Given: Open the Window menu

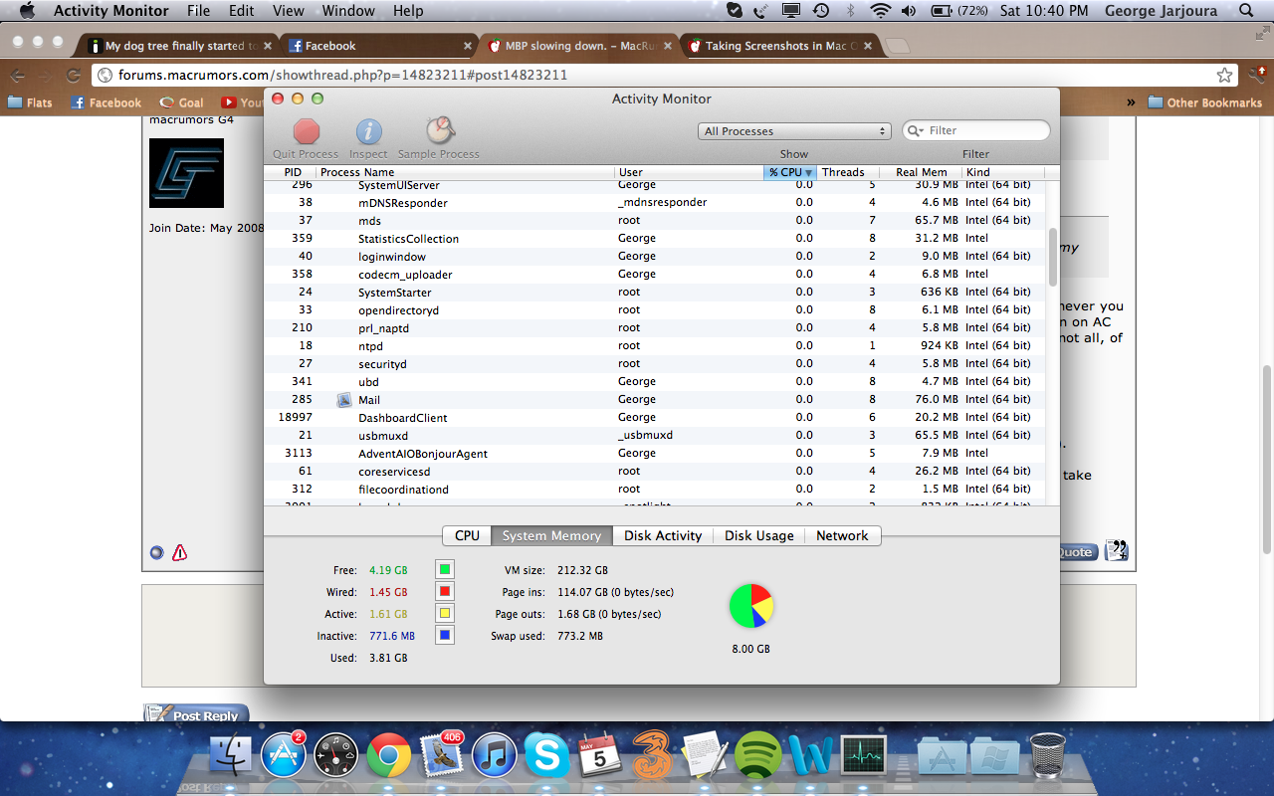Looking at the screenshot, I should coord(348,11).
